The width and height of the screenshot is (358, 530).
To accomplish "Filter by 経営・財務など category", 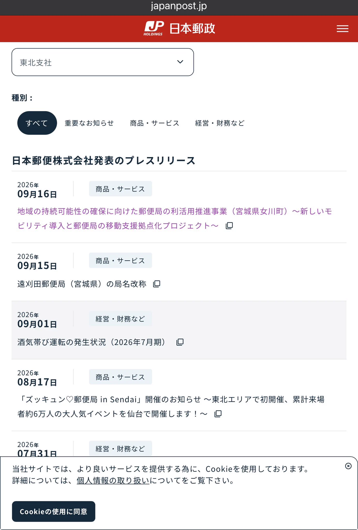I will click(220, 123).
